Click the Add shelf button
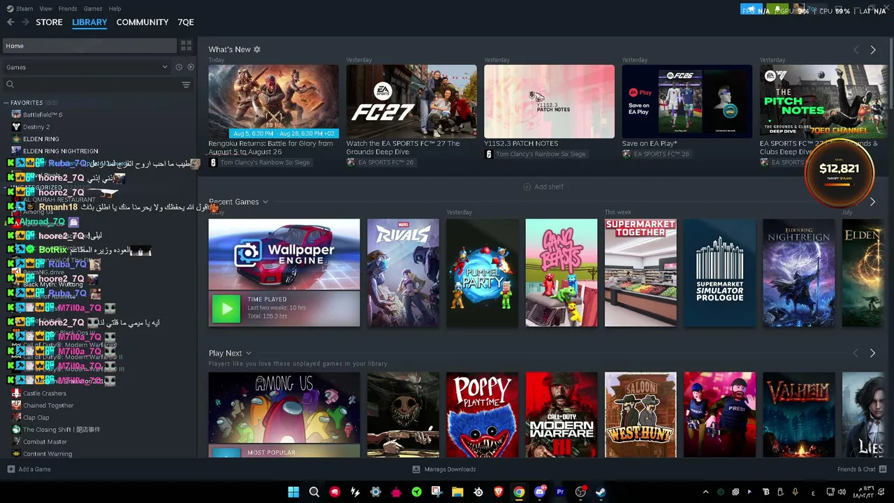Viewport: 894px width, 503px height. click(x=543, y=187)
